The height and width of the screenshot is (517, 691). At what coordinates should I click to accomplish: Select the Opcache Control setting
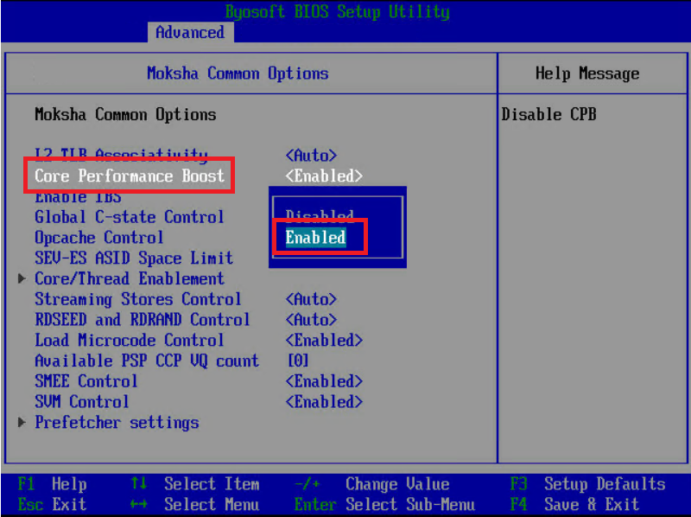(99, 238)
